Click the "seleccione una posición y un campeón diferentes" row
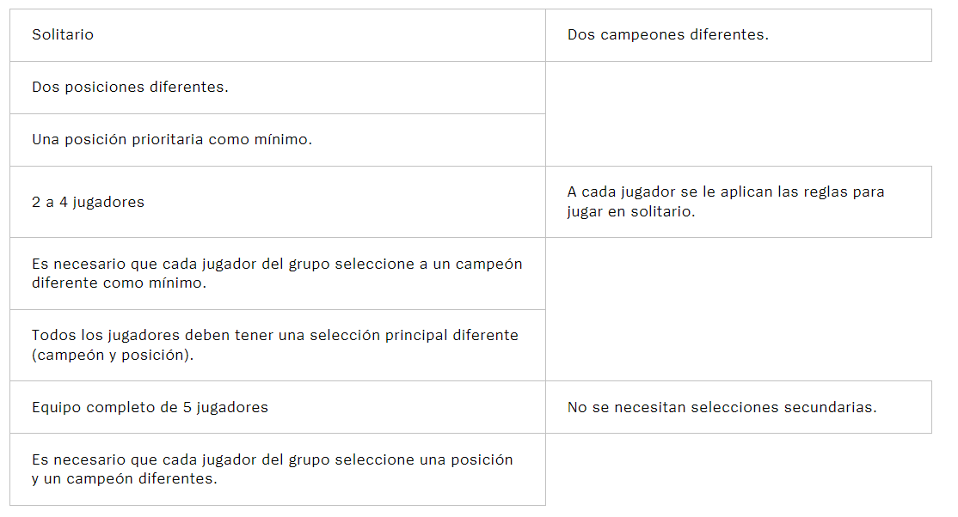The width and height of the screenshot is (958, 517). 278,470
